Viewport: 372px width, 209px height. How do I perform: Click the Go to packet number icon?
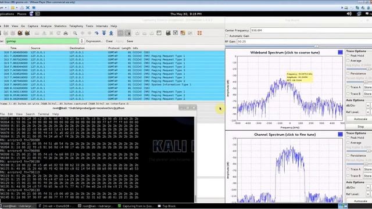click(x=96, y=33)
